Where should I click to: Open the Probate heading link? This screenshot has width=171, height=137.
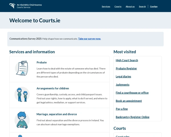[42, 63]
